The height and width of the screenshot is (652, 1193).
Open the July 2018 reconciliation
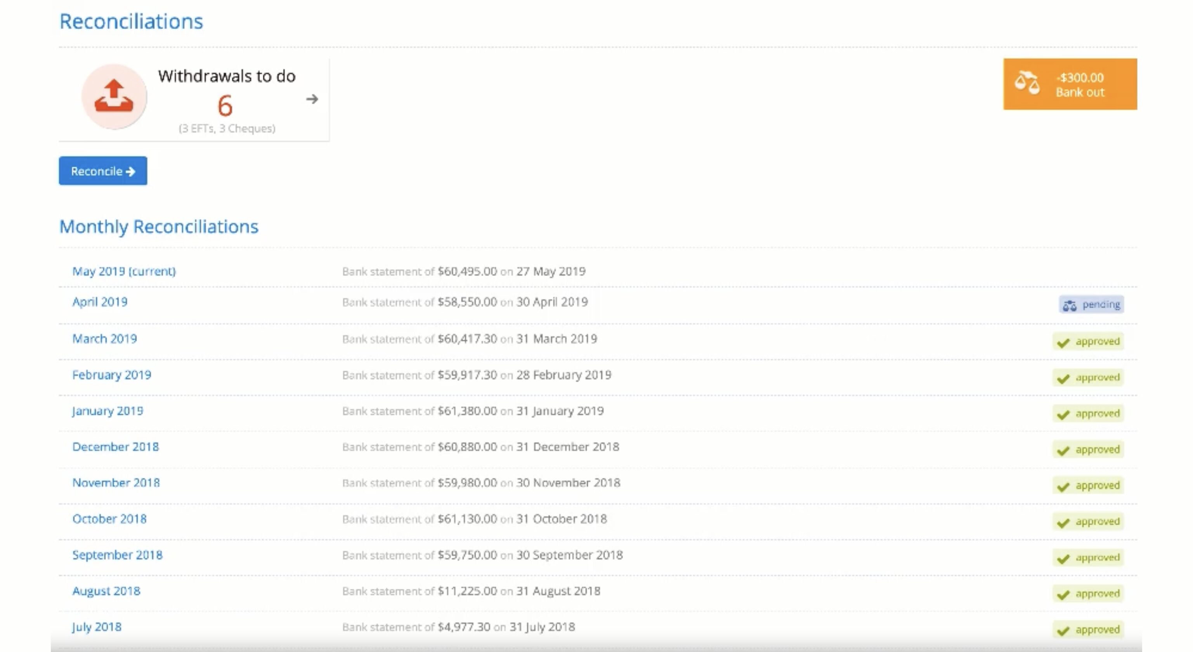(97, 627)
